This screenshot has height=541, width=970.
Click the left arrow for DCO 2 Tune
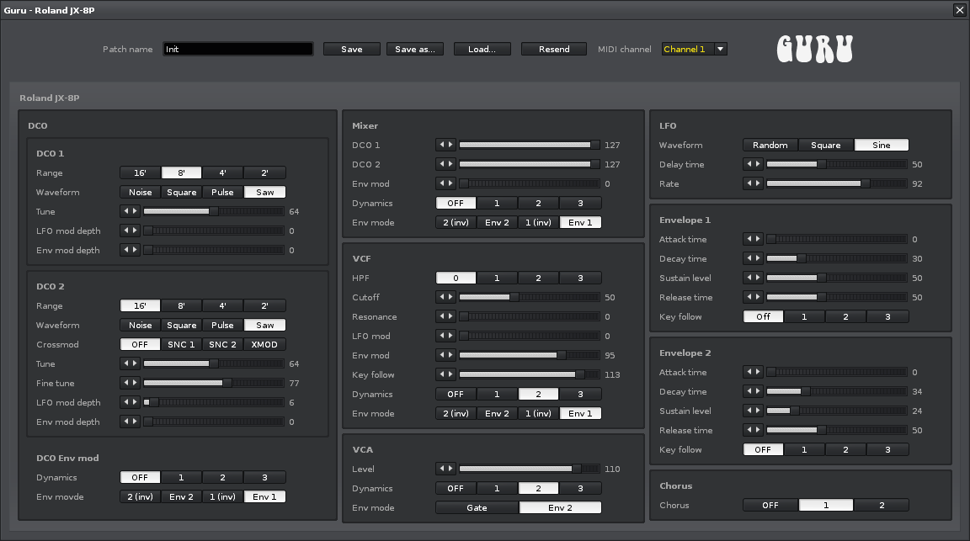[x=125, y=363]
